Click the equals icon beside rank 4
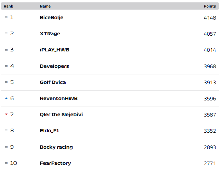 coord(6,66)
